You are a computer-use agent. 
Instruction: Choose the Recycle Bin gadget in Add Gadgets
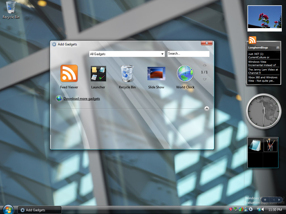(x=127, y=74)
